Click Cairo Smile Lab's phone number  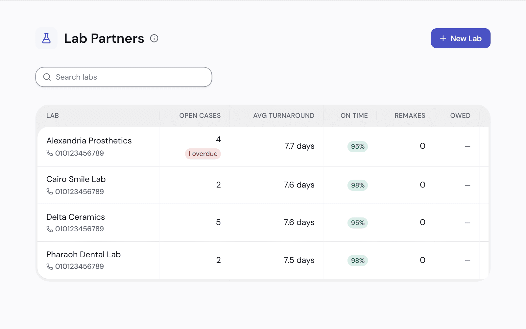point(80,192)
